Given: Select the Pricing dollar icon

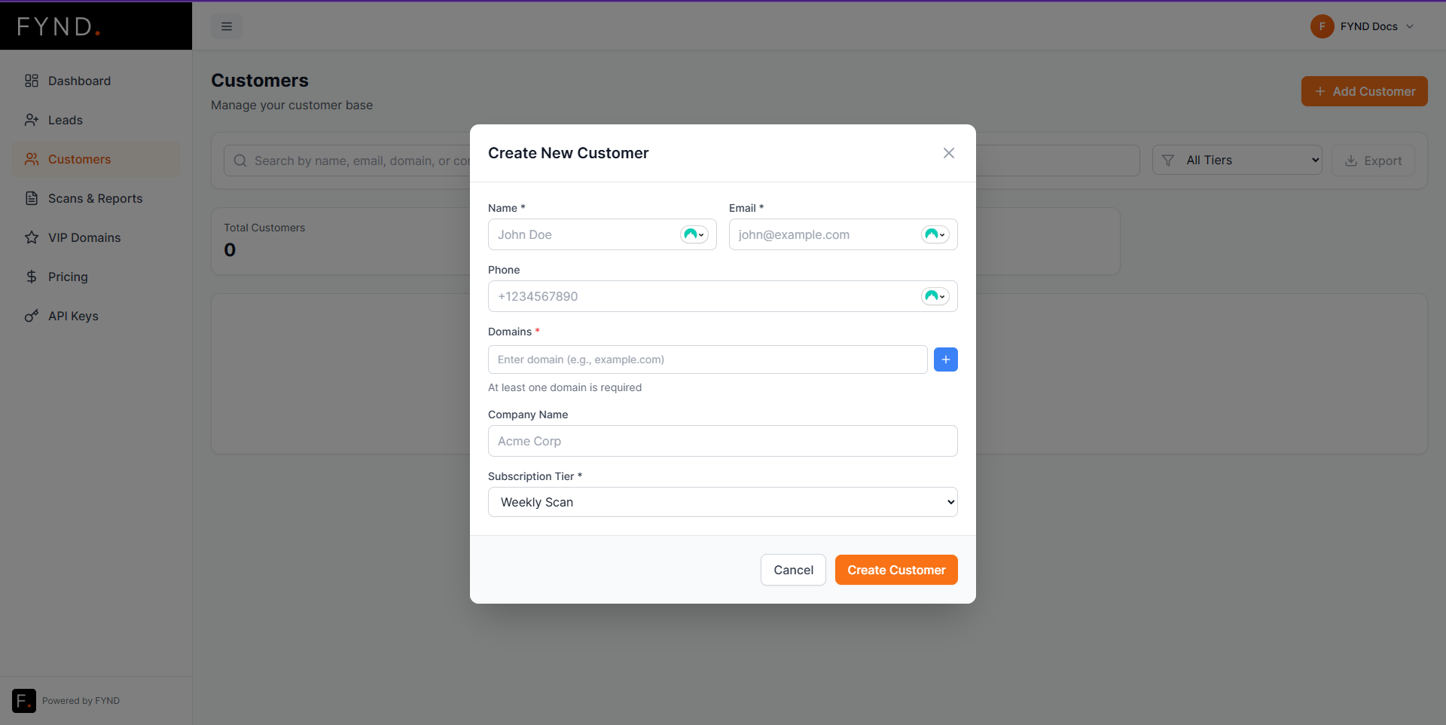Looking at the screenshot, I should pyautogui.click(x=31, y=277).
